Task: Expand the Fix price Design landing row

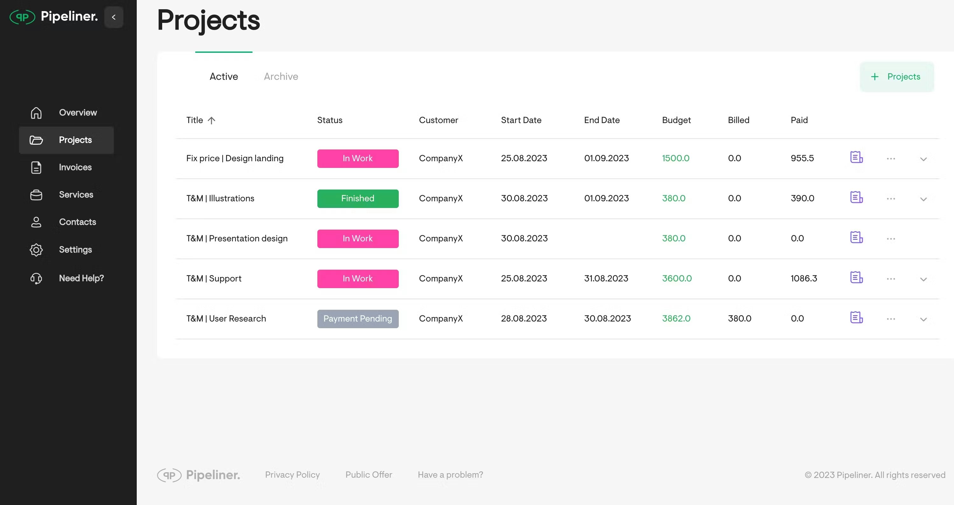Action: click(x=923, y=159)
